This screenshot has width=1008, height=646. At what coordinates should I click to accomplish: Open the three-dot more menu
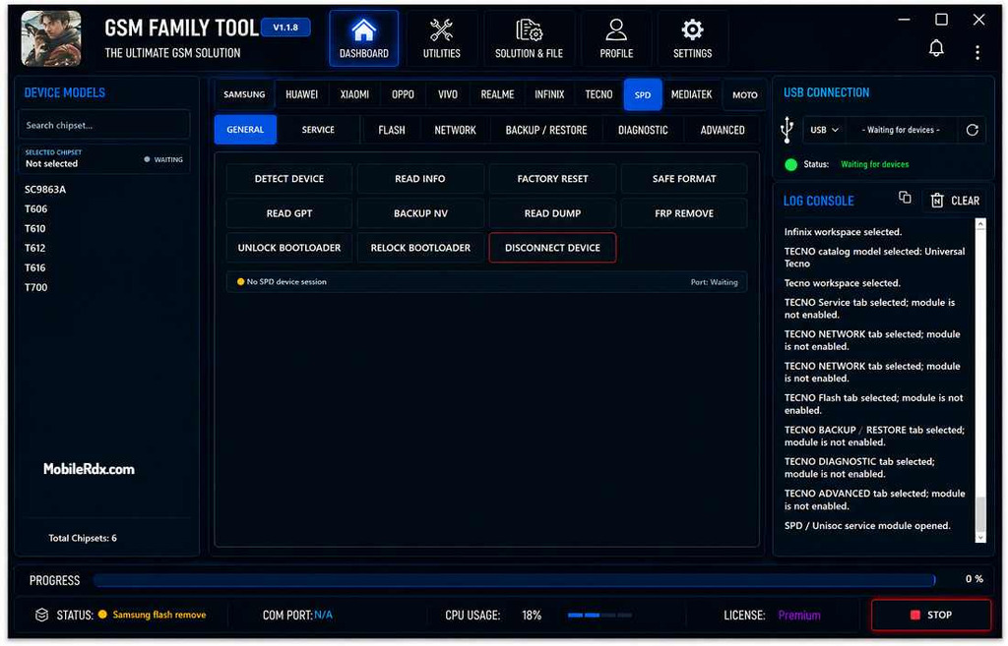coord(977,53)
